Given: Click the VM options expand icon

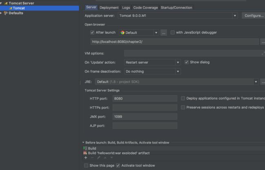Looking at the screenshot, I should point(263,53).
